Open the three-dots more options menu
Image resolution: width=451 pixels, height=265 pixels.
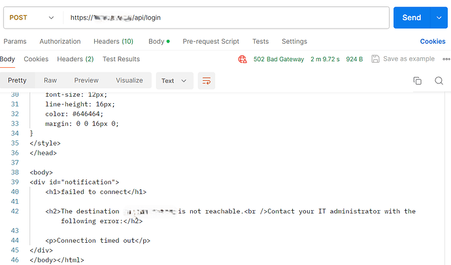pos(446,59)
